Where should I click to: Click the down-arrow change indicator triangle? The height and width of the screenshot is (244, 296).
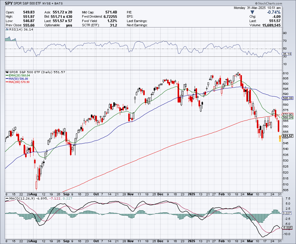click(x=253, y=12)
